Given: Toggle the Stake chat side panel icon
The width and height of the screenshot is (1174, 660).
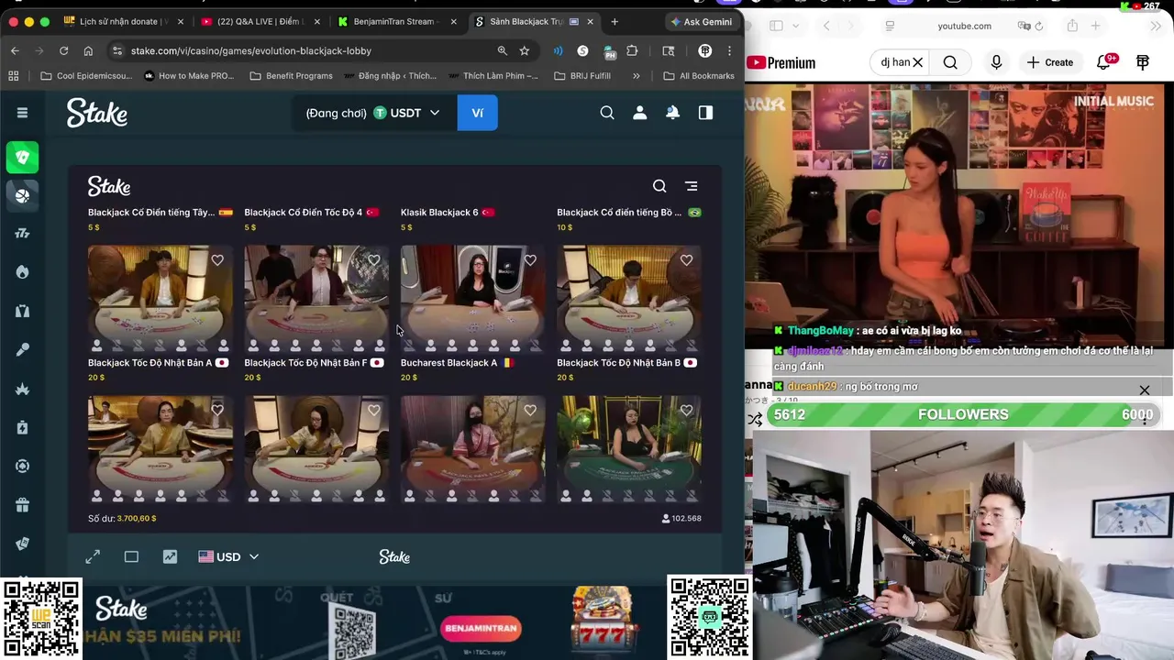Looking at the screenshot, I should [x=705, y=113].
